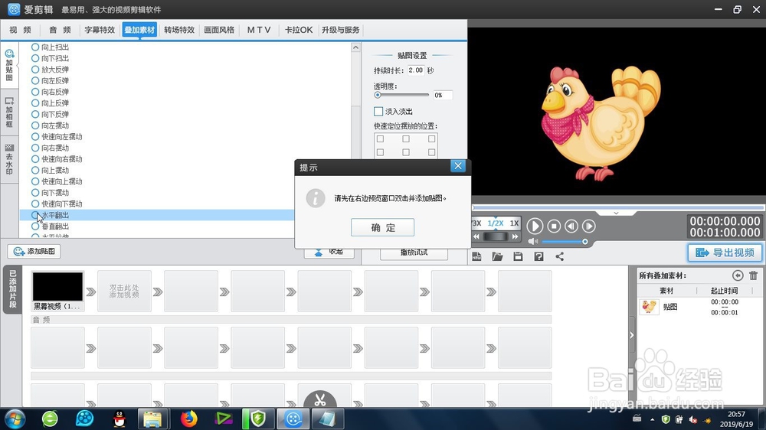Tick the top-right quick position box
Screen dimensions: 766x430
(x=431, y=138)
